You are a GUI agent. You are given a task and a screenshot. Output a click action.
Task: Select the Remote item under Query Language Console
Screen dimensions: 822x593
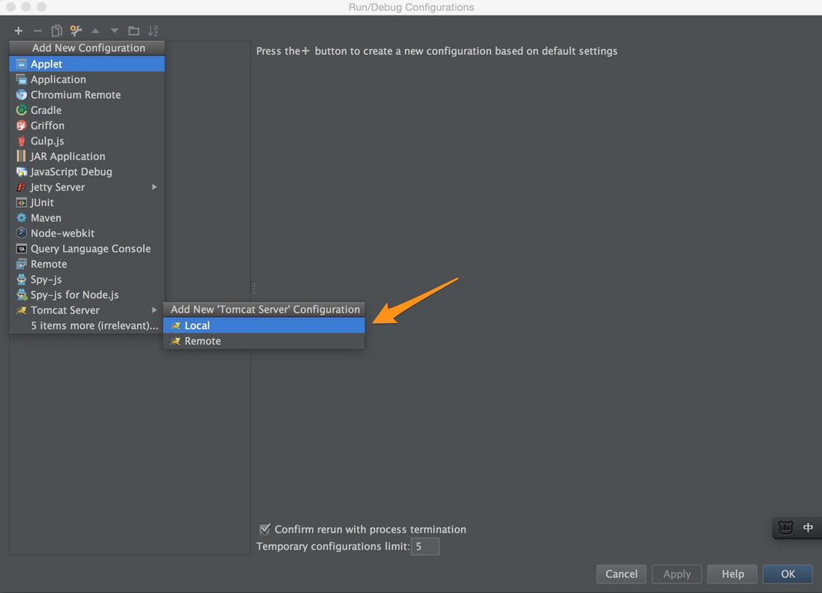click(87, 264)
